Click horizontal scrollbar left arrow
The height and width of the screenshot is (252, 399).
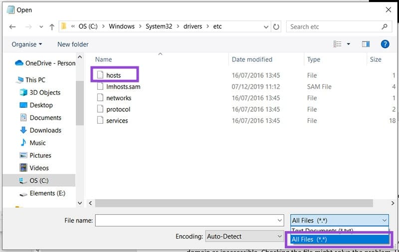coord(90,203)
